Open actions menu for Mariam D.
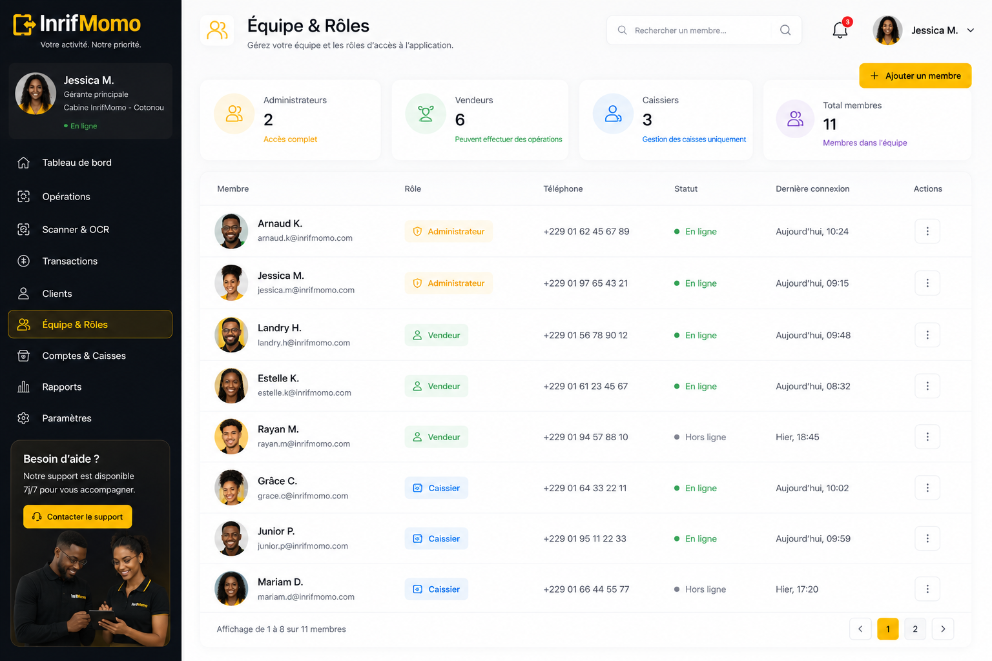Screen dimensions: 992x661 click(927, 589)
